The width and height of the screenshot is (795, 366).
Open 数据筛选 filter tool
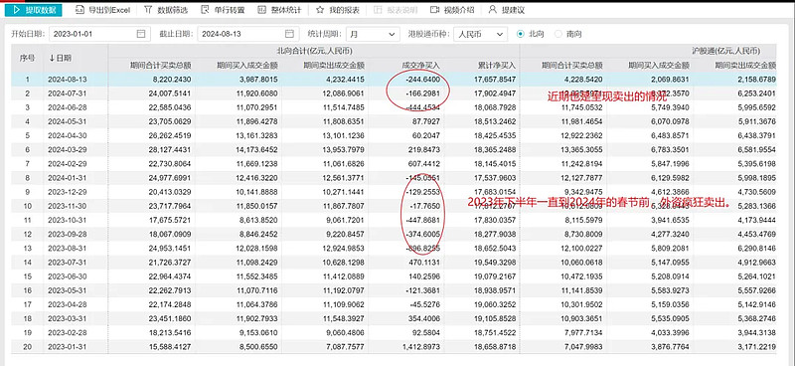click(165, 10)
